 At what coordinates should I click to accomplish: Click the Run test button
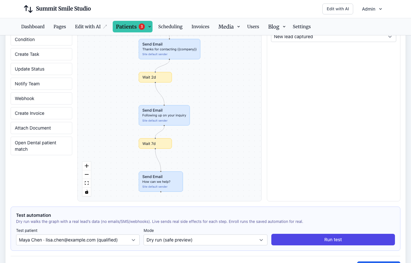tap(333, 240)
